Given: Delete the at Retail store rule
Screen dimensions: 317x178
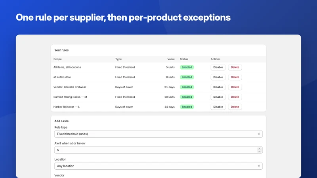Looking at the screenshot, I should click(235, 77).
